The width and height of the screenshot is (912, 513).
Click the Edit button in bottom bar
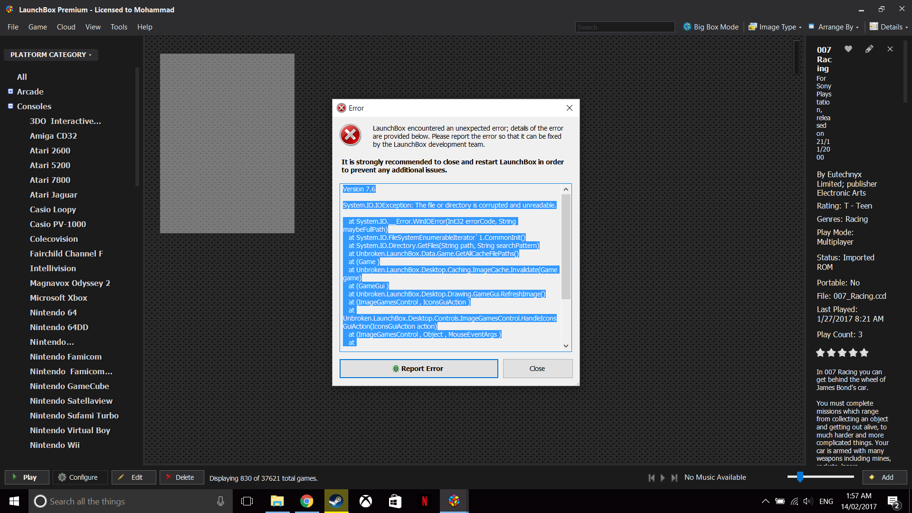[x=133, y=477]
